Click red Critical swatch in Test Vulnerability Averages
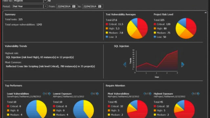The height and width of the screenshot is (118, 210). [x=107, y=24]
